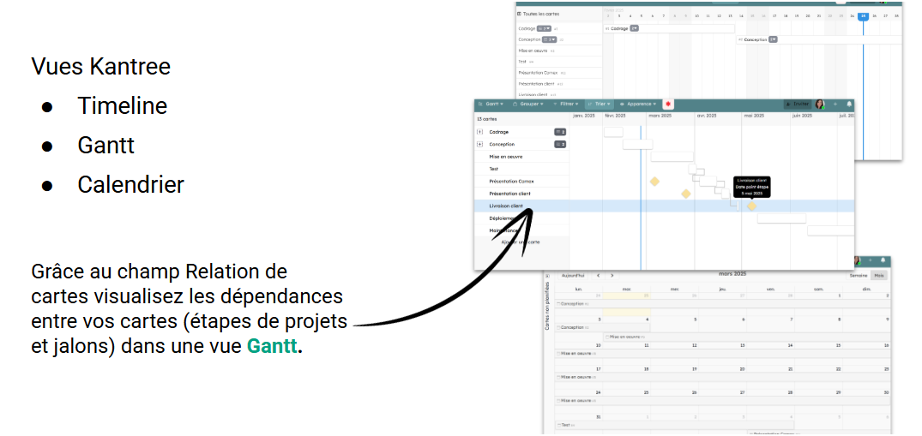The image size is (922, 436).
Task: Select Livraison client row in Gantt list
Action: point(522,206)
